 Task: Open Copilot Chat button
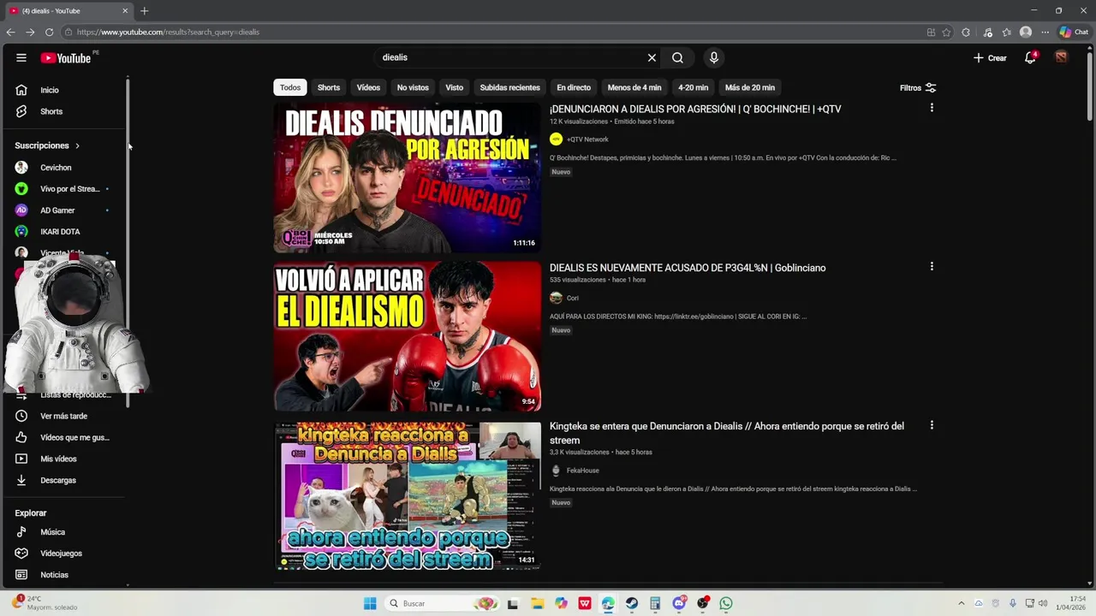click(1074, 33)
